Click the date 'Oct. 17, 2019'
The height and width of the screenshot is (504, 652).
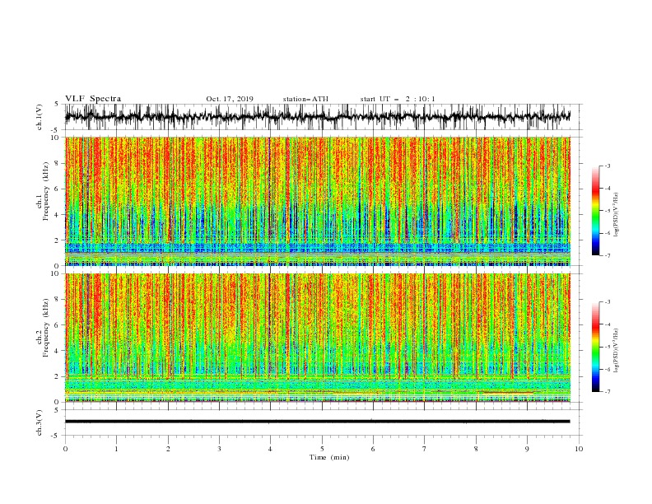[230, 99]
